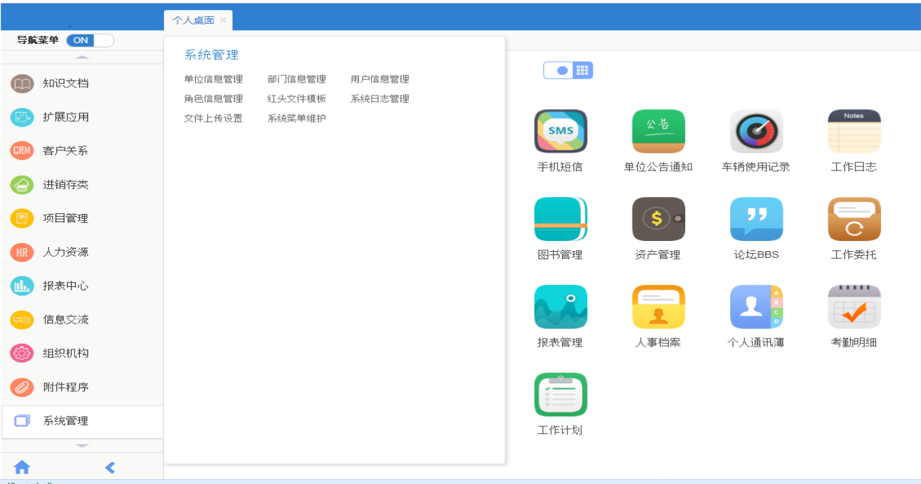Viewport: 921px width, 484px height.
Task: Open the 工作计划 checklist icon
Action: [561, 395]
